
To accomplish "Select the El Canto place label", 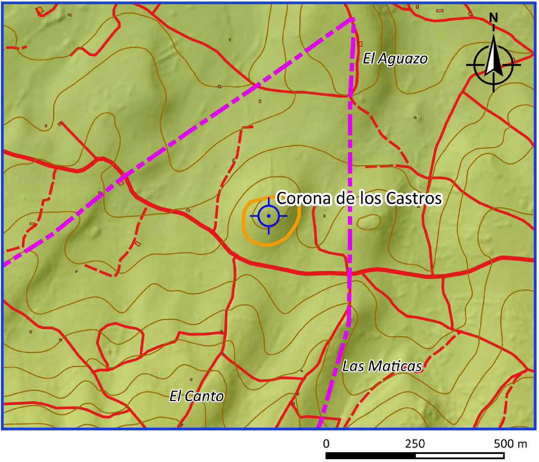I will (x=196, y=396).
